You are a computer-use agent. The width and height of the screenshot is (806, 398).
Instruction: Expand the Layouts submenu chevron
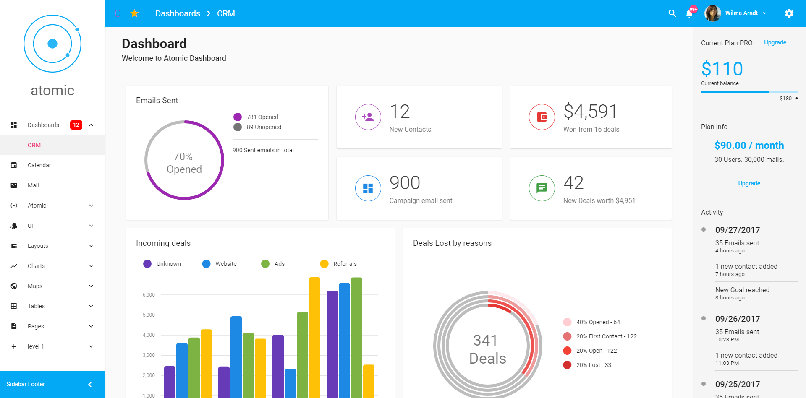[x=91, y=246]
